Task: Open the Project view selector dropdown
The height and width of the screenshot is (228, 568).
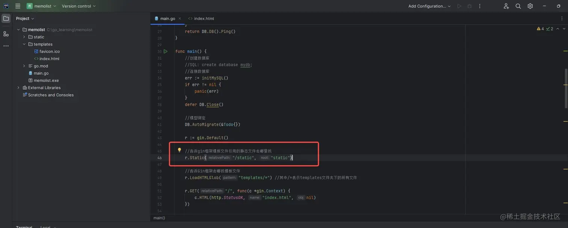Action: (25, 18)
